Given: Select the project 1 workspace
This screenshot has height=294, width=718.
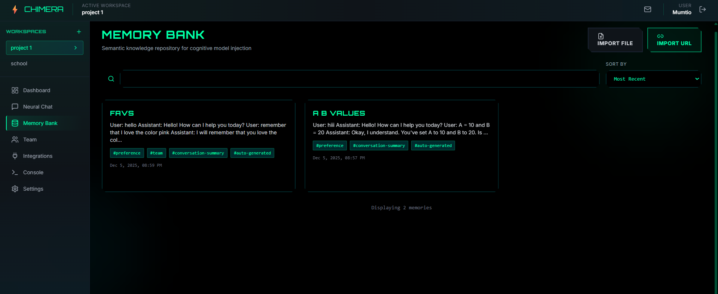Looking at the screenshot, I should (45, 48).
